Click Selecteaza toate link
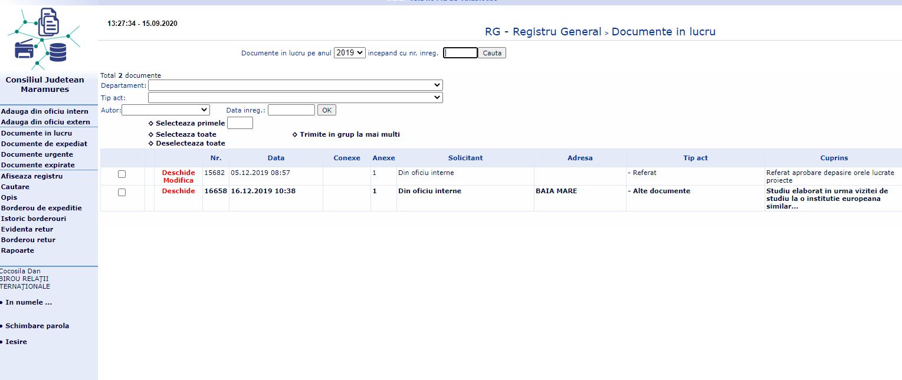 coord(186,134)
